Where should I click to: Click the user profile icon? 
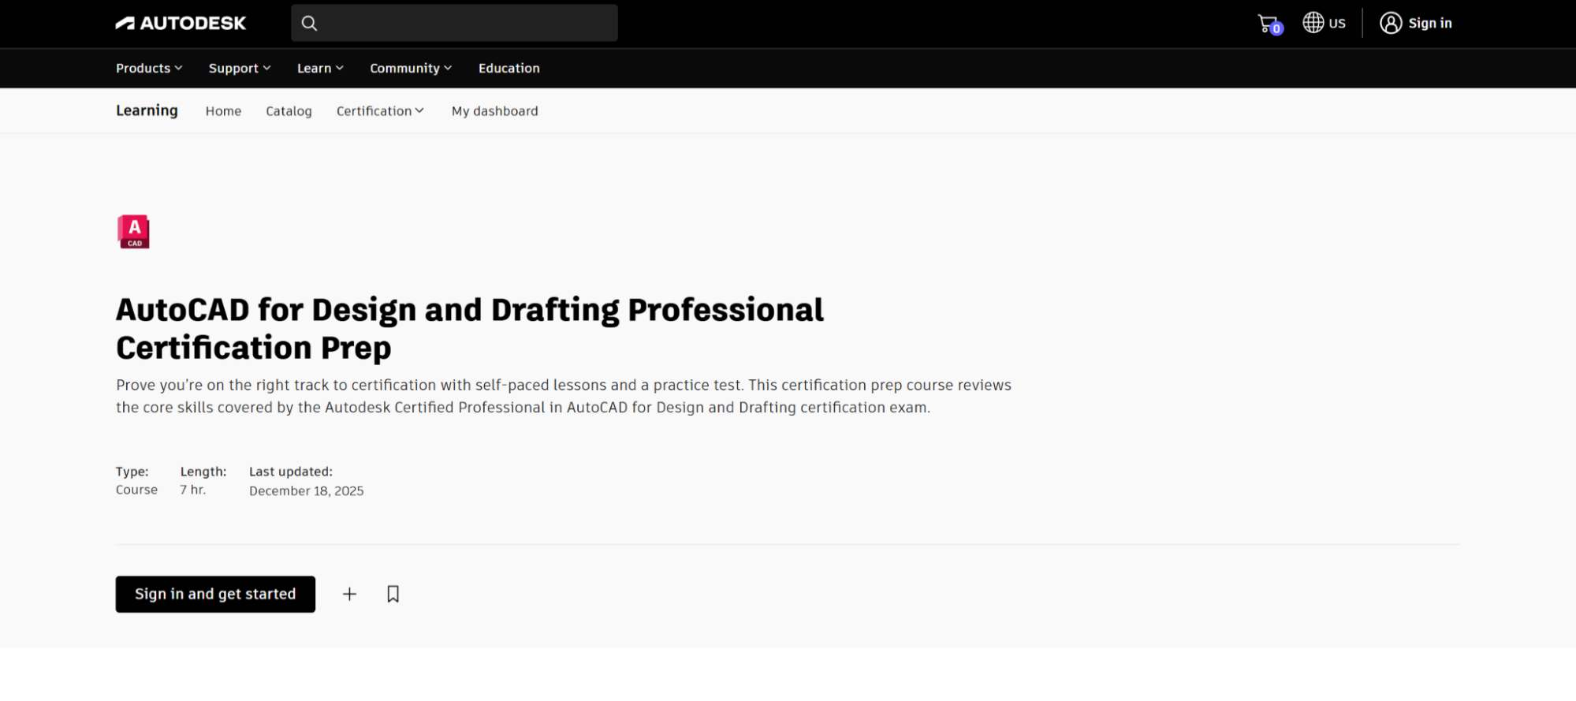pos(1391,23)
